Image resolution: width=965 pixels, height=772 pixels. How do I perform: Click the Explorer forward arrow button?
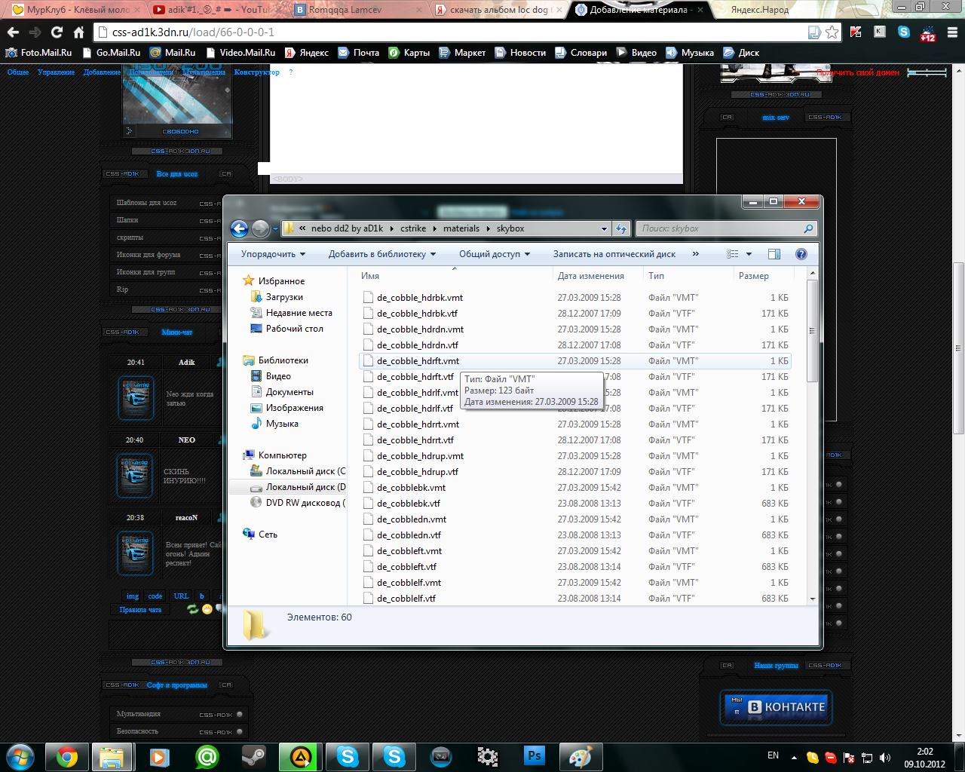click(260, 228)
